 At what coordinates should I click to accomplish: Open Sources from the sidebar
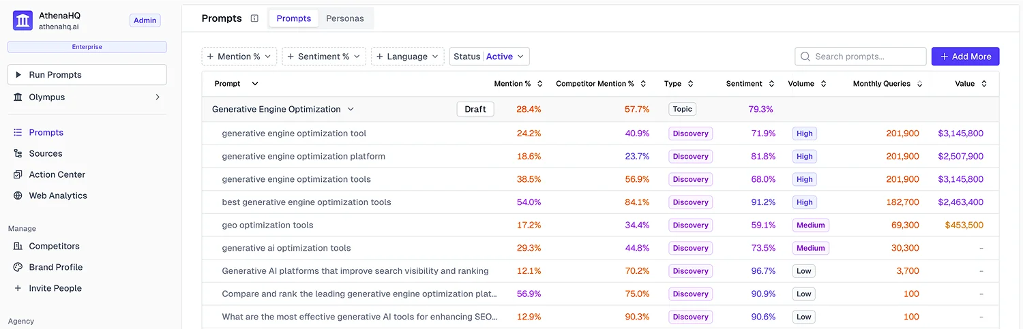tap(45, 154)
